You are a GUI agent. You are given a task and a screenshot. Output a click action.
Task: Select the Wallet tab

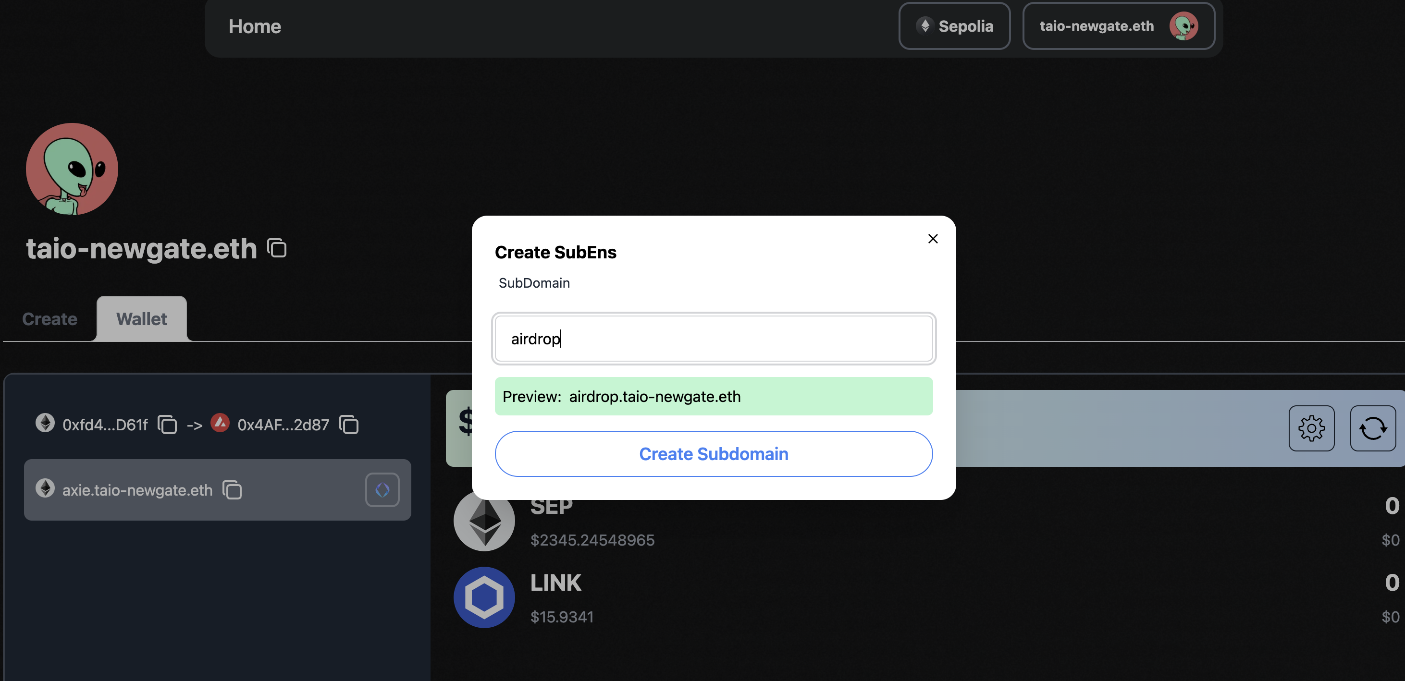point(142,319)
